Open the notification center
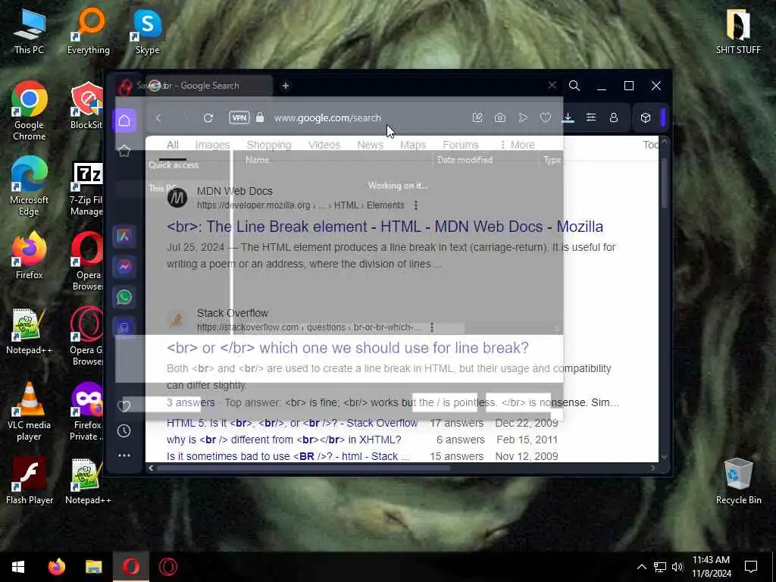This screenshot has height=582, width=776. tap(751, 567)
